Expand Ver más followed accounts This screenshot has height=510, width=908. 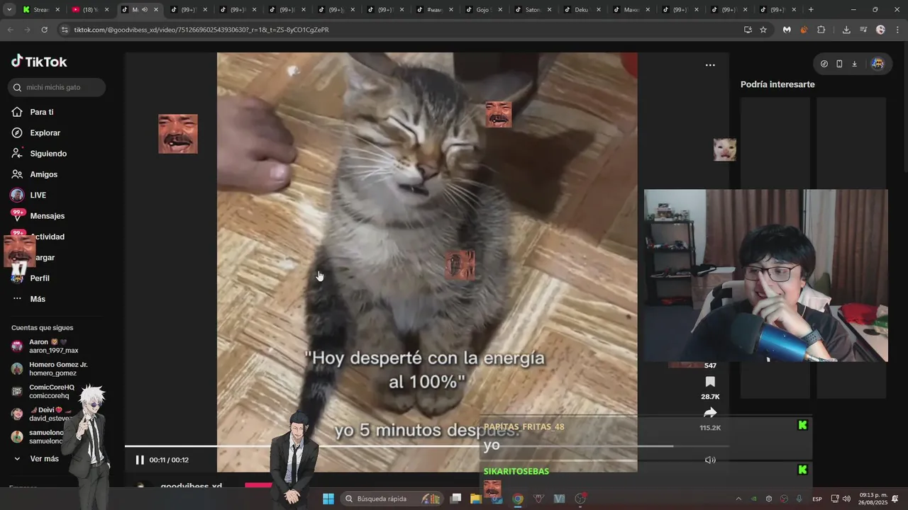tap(35, 459)
